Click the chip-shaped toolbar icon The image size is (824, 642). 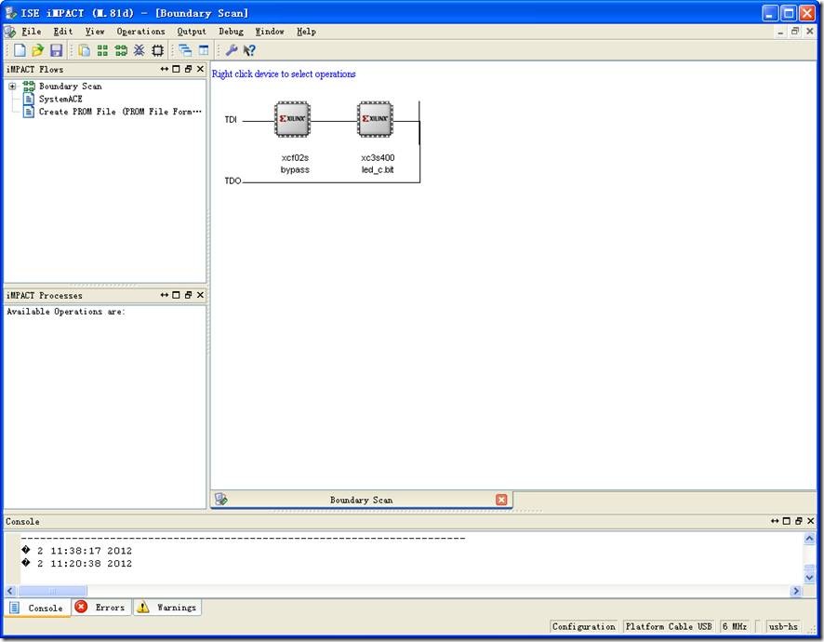click(x=157, y=50)
